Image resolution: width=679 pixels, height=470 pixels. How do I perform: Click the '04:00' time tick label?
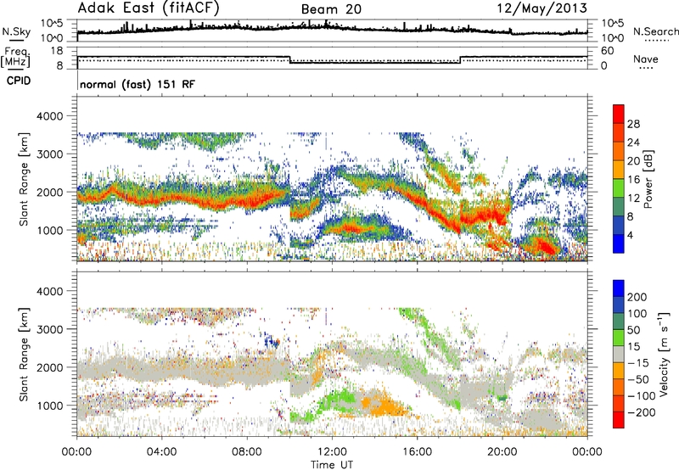[x=161, y=452]
